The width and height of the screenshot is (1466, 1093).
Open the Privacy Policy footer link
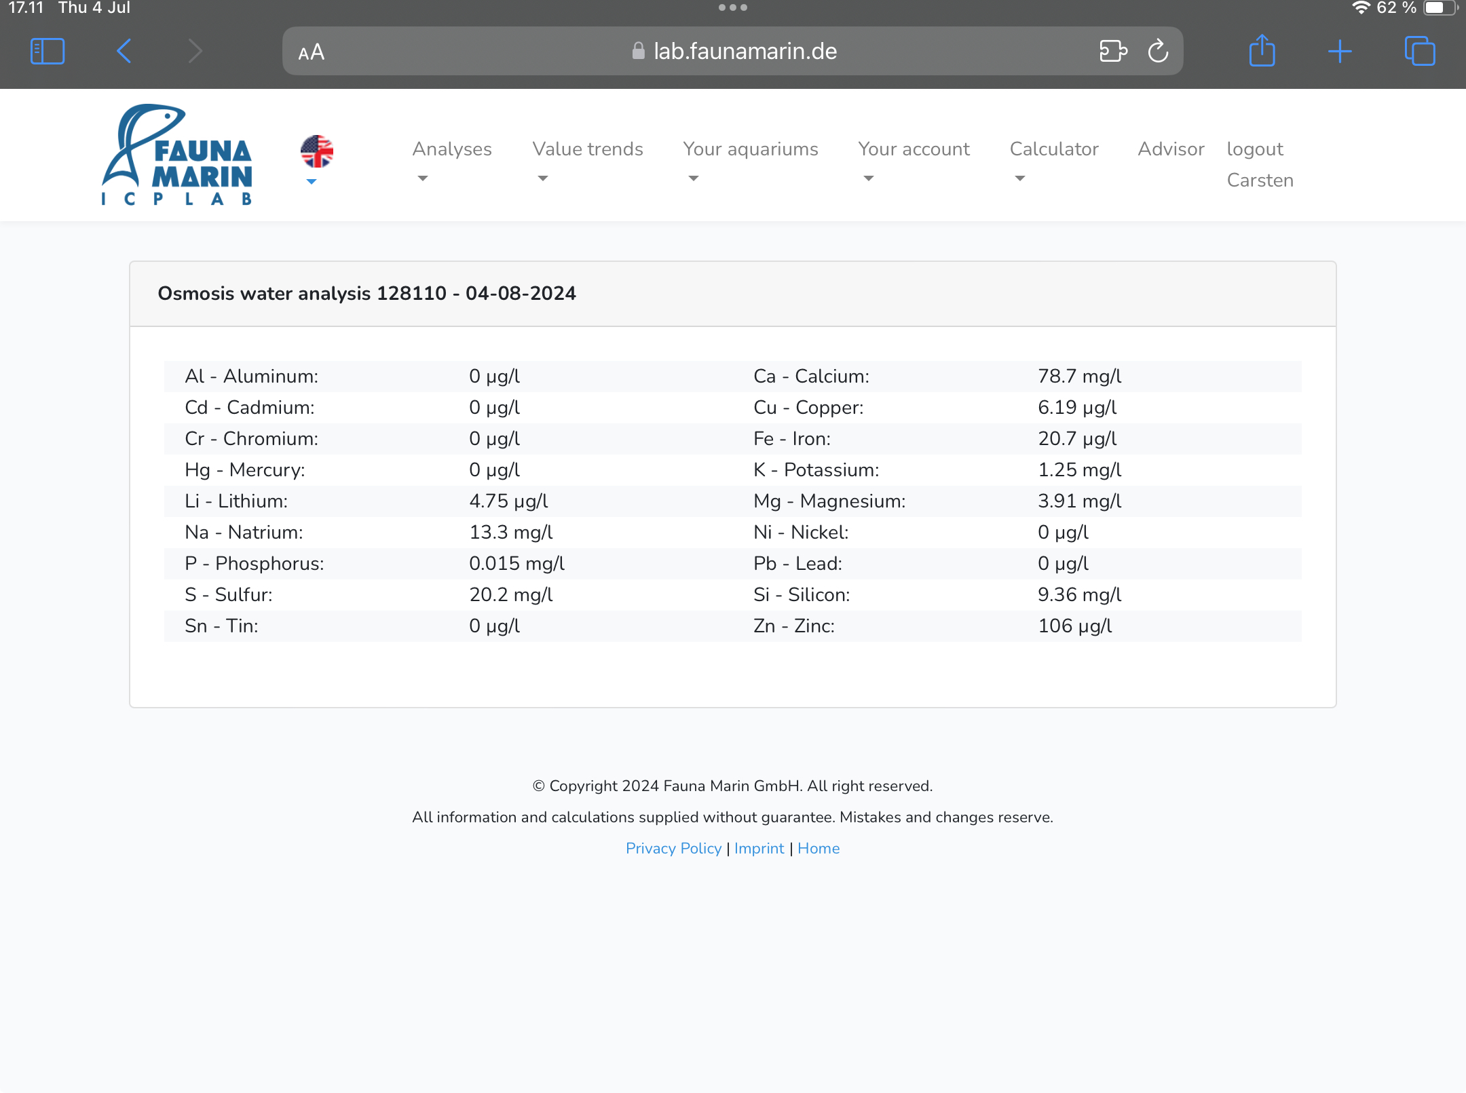click(x=673, y=848)
